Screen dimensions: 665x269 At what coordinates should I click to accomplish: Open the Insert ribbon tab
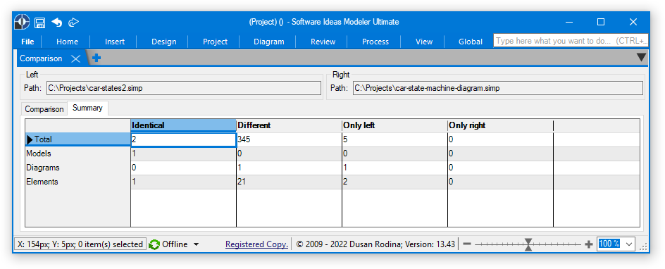click(x=115, y=42)
